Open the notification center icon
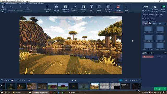Screen dimensions: 167x94 pos(164,92)
